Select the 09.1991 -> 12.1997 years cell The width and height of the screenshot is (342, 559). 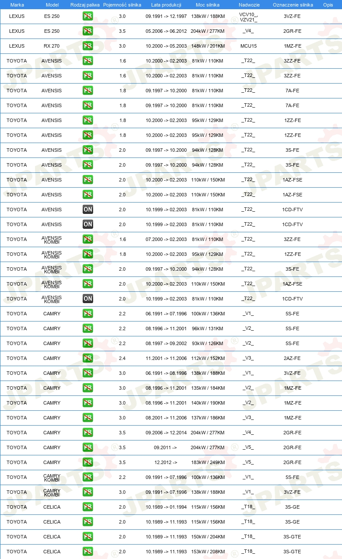(166, 16)
